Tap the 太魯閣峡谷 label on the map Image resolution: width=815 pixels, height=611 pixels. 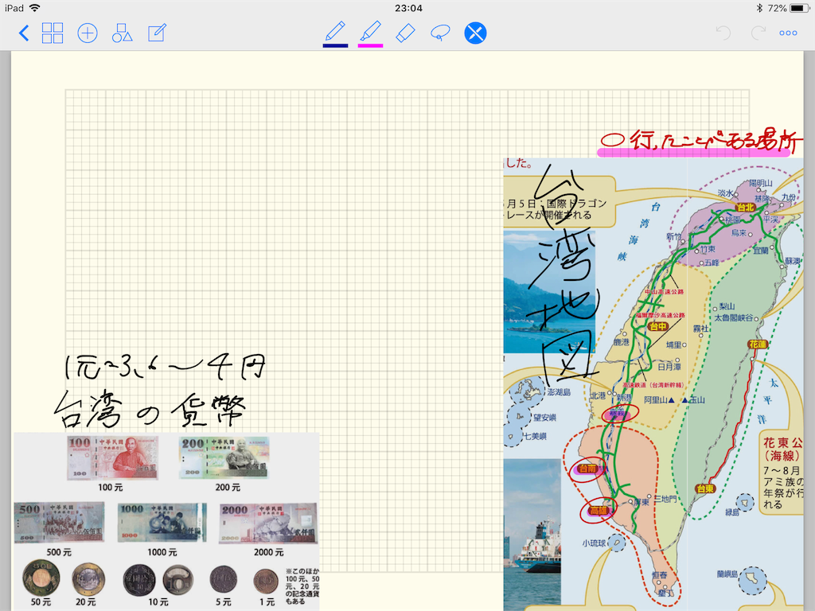tap(733, 317)
